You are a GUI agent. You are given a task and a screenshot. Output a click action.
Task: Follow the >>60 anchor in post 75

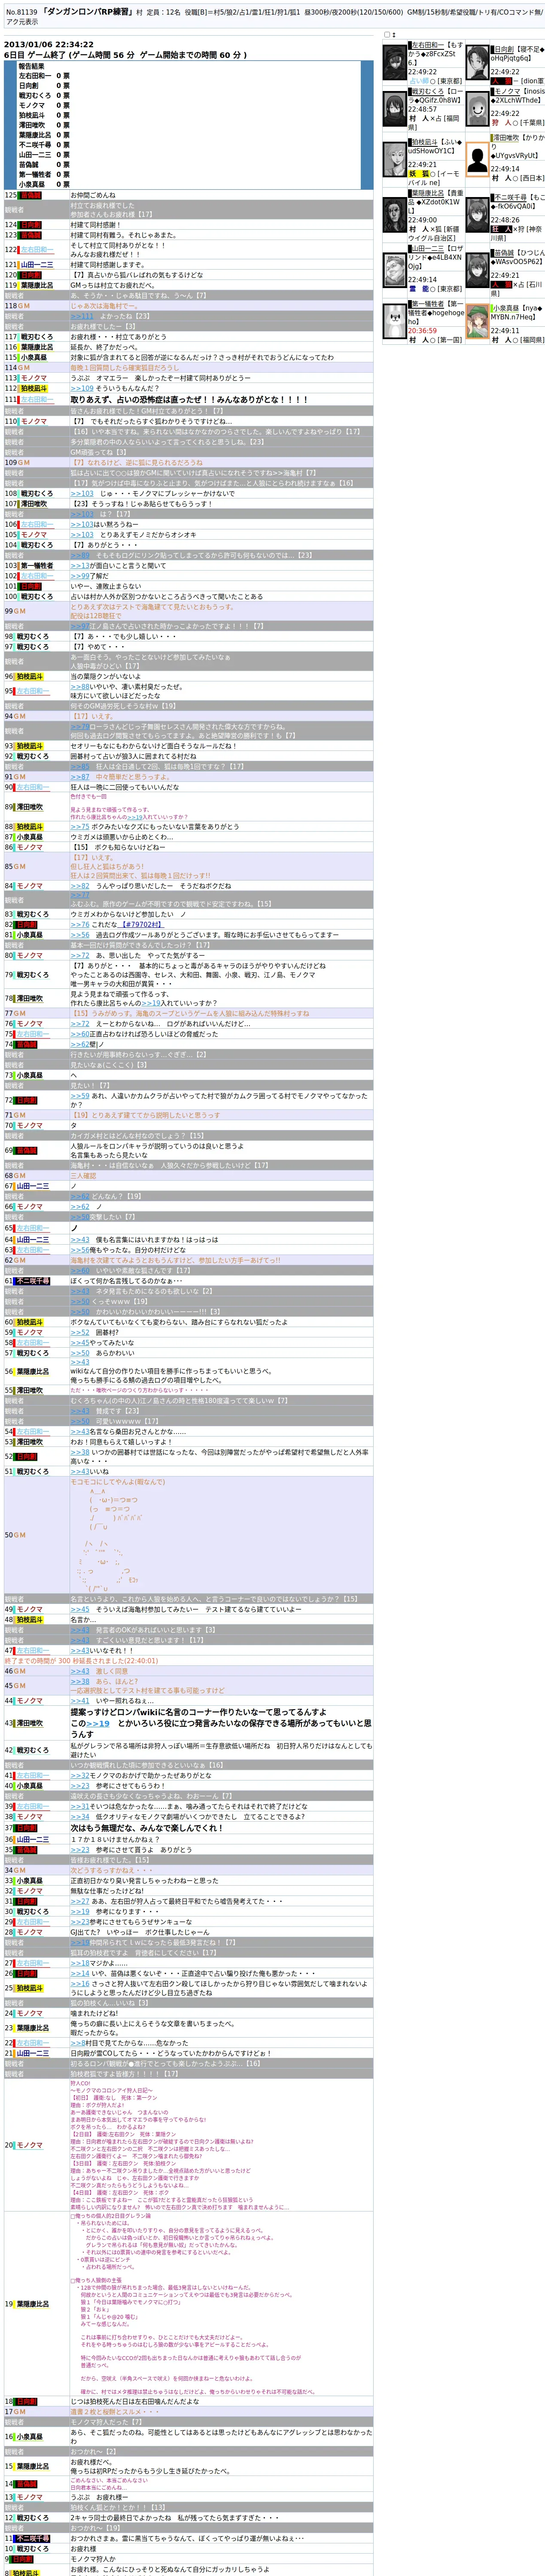(79, 1034)
